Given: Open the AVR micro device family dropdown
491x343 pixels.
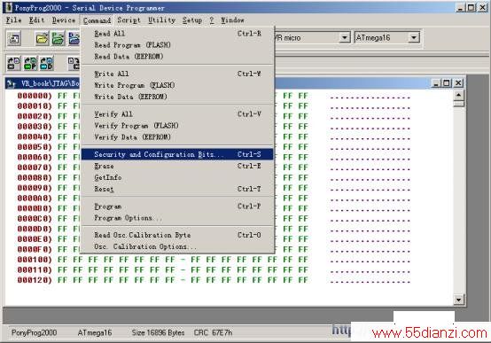Looking at the screenshot, I should point(344,38).
